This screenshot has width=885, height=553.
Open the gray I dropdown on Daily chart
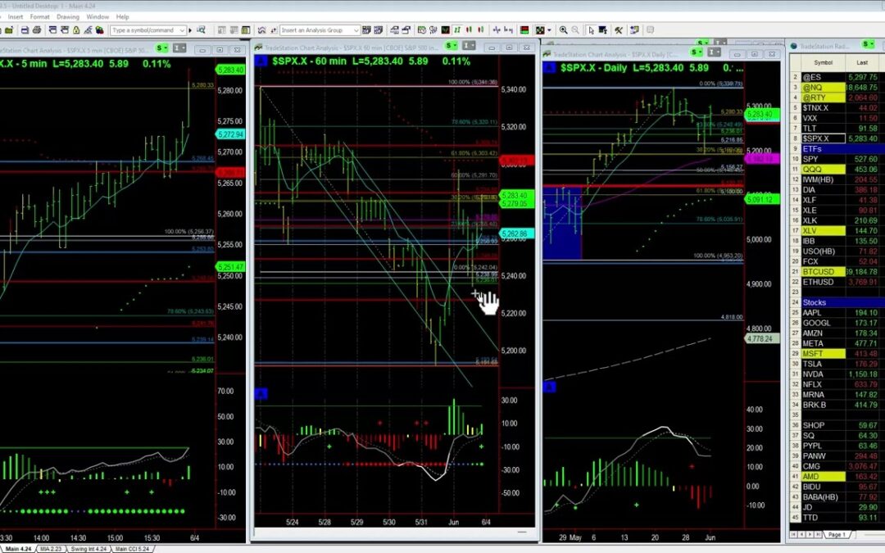click(714, 52)
